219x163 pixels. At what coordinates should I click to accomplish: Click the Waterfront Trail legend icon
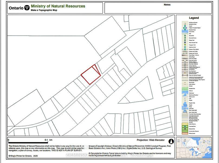click(185, 47)
